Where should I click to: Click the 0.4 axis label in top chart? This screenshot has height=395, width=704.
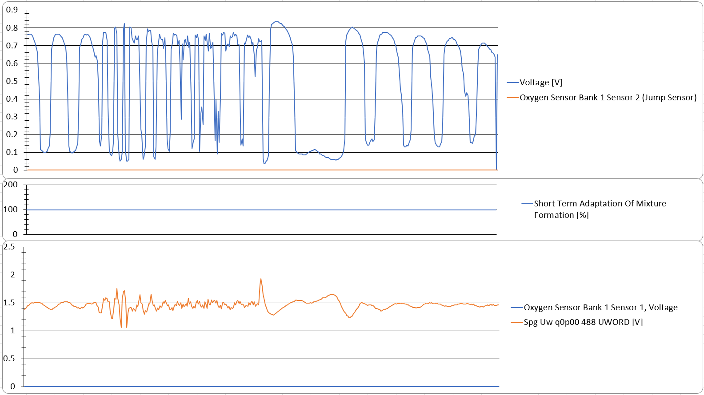[x=12, y=99]
